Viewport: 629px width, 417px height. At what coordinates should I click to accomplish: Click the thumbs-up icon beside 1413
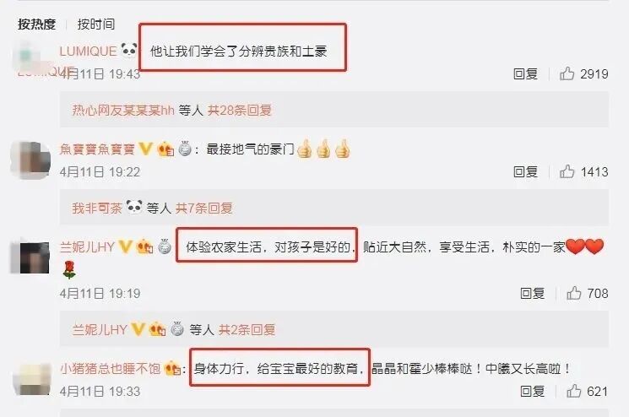click(567, 171)
